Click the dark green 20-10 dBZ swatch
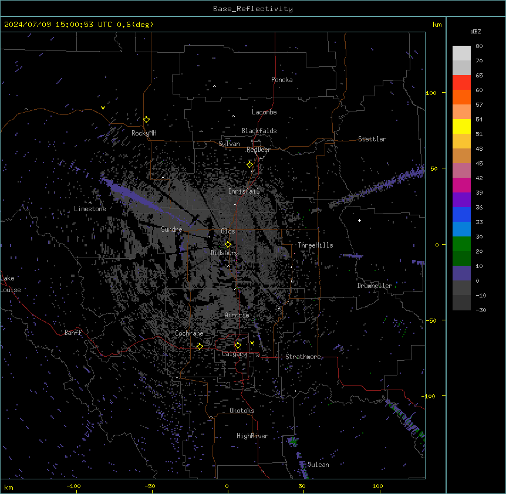 pyautogui.click(x=461, y=259)
